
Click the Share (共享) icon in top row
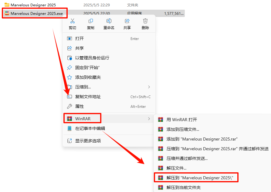click(127, 21)
